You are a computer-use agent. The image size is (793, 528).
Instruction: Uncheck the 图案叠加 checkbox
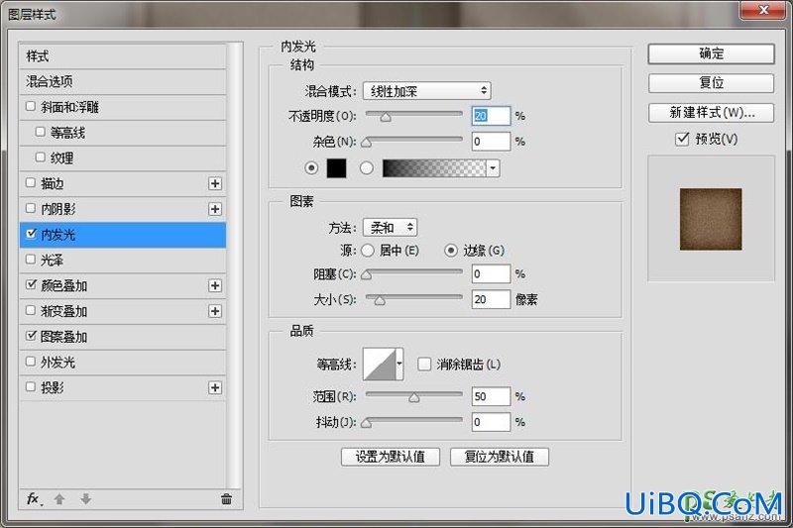[31, 336]
